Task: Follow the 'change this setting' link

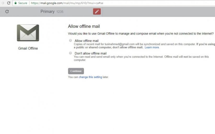Action: pos(90,77)
